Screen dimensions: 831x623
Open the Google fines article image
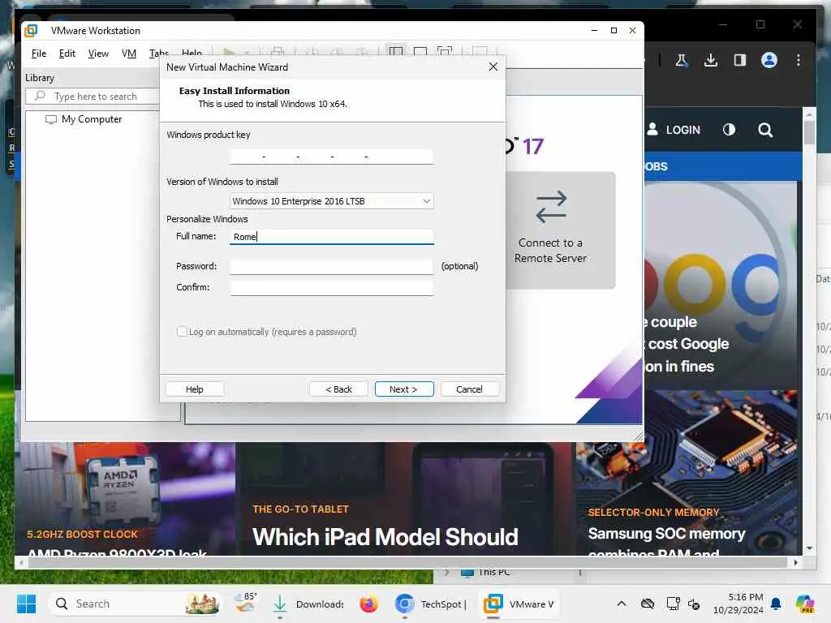click(721, 286)
